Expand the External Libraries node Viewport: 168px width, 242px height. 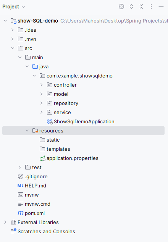click(5, 222)
